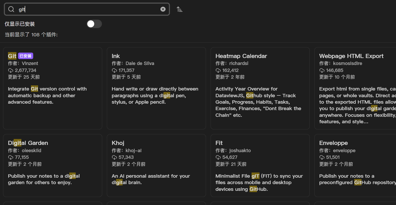Select the author line "khoj-ai"
The height and width of the screenshot is (205, 396).
(127, 151)
